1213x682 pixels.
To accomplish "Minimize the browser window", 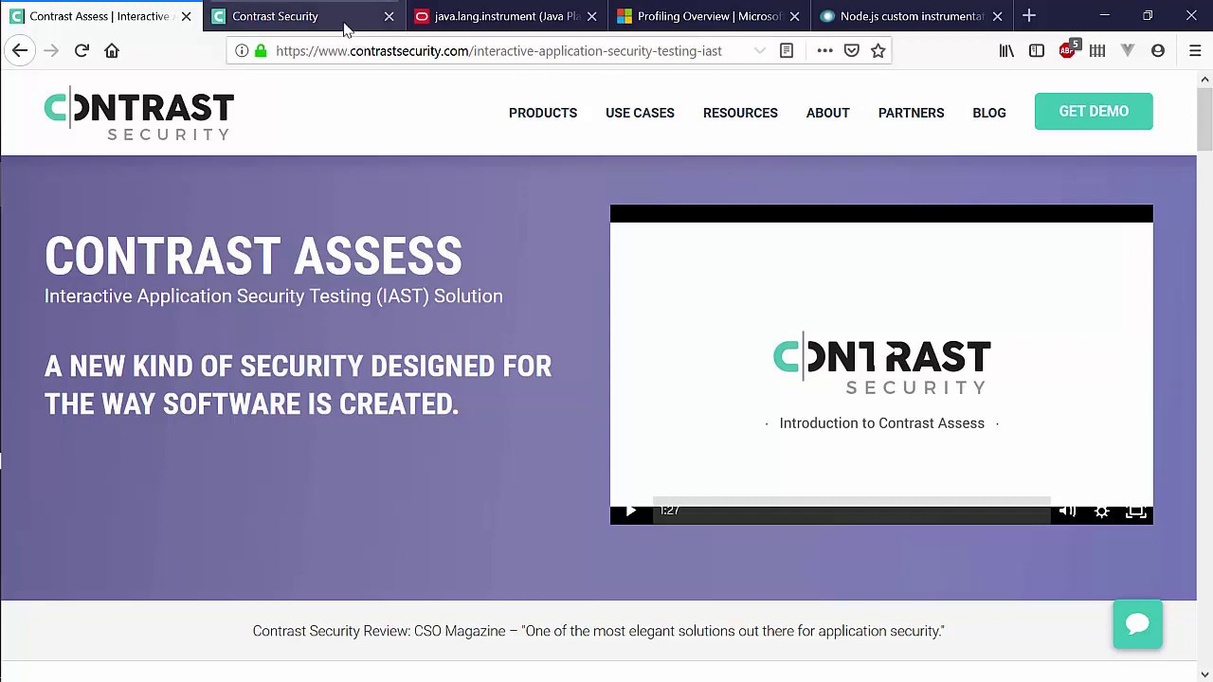I will point(1104,16).
